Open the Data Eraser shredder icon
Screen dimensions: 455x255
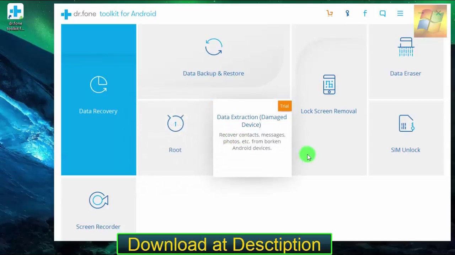pyautogui.click(x=406, y=47)
